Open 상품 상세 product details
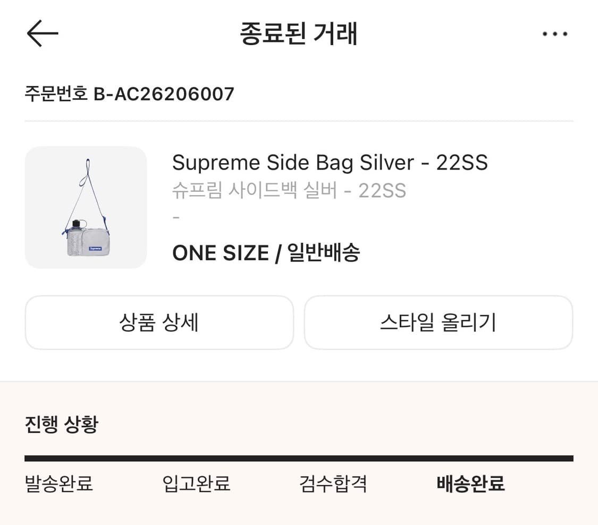Viewport: 598px width, 525px height. point(159,323)
